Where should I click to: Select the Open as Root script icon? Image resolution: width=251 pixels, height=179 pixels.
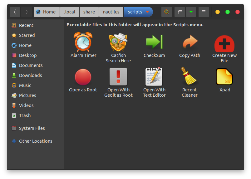click(x=83, y=77)
